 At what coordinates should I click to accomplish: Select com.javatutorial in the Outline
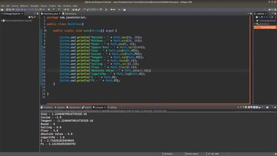[266, 20]
